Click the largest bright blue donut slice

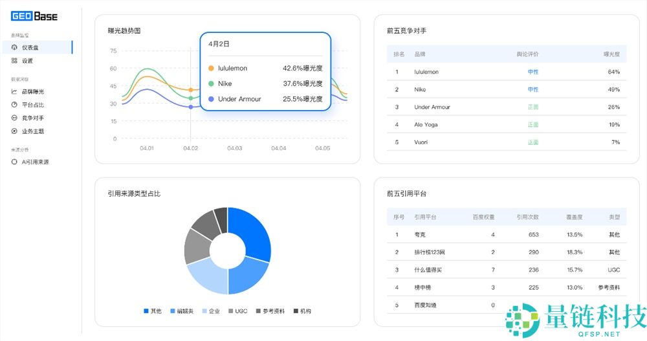point(252,233)
